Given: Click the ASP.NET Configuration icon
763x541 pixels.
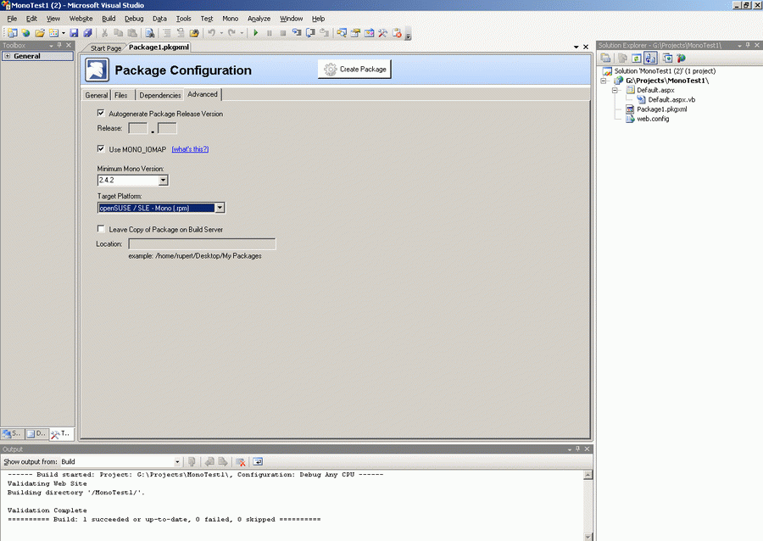Looking at the screenshot, I should 682,58.
